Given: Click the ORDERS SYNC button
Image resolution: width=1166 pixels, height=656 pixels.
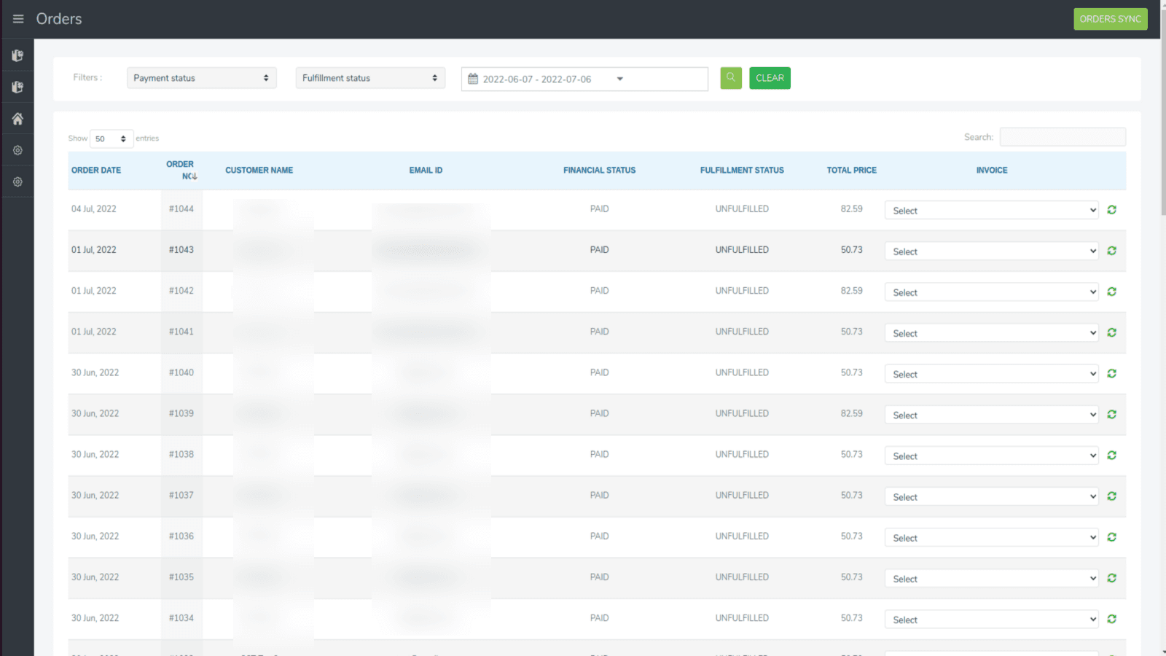Looking at the screenshot, I should [1110, 18].
